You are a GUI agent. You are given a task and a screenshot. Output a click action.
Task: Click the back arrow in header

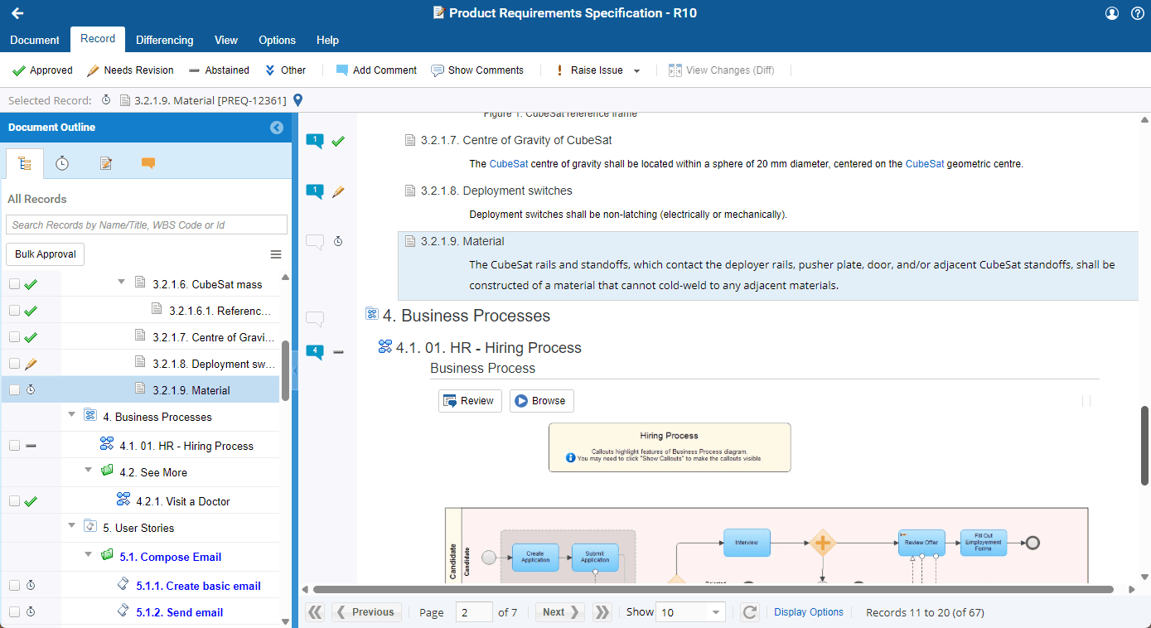tap(17, 13)
